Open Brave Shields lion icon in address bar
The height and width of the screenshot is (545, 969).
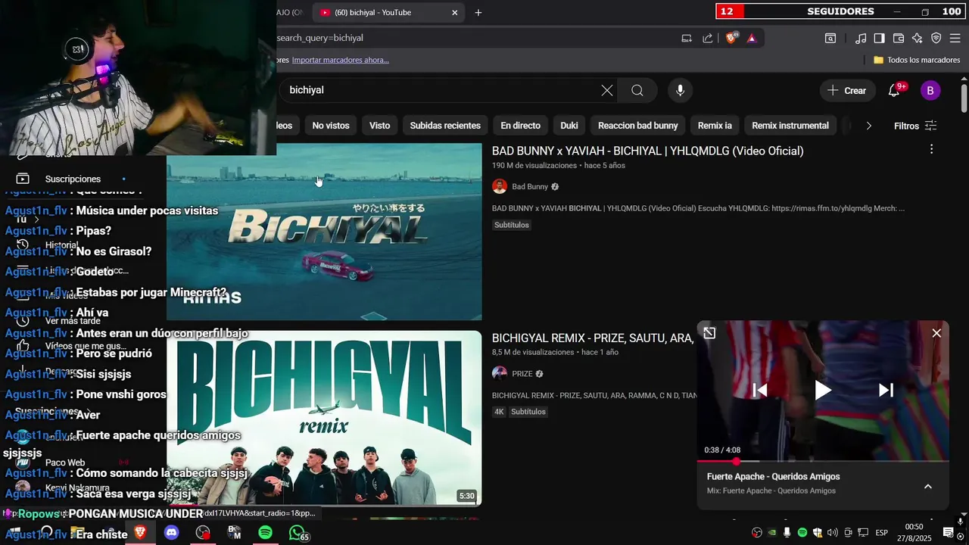[x=731, y=38]
